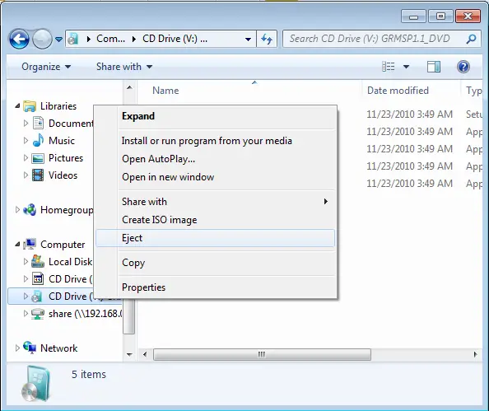The width and height of the screenshot is (489, 411).
Task: Click the Back navigation arrow button
Action: [19, 40]
